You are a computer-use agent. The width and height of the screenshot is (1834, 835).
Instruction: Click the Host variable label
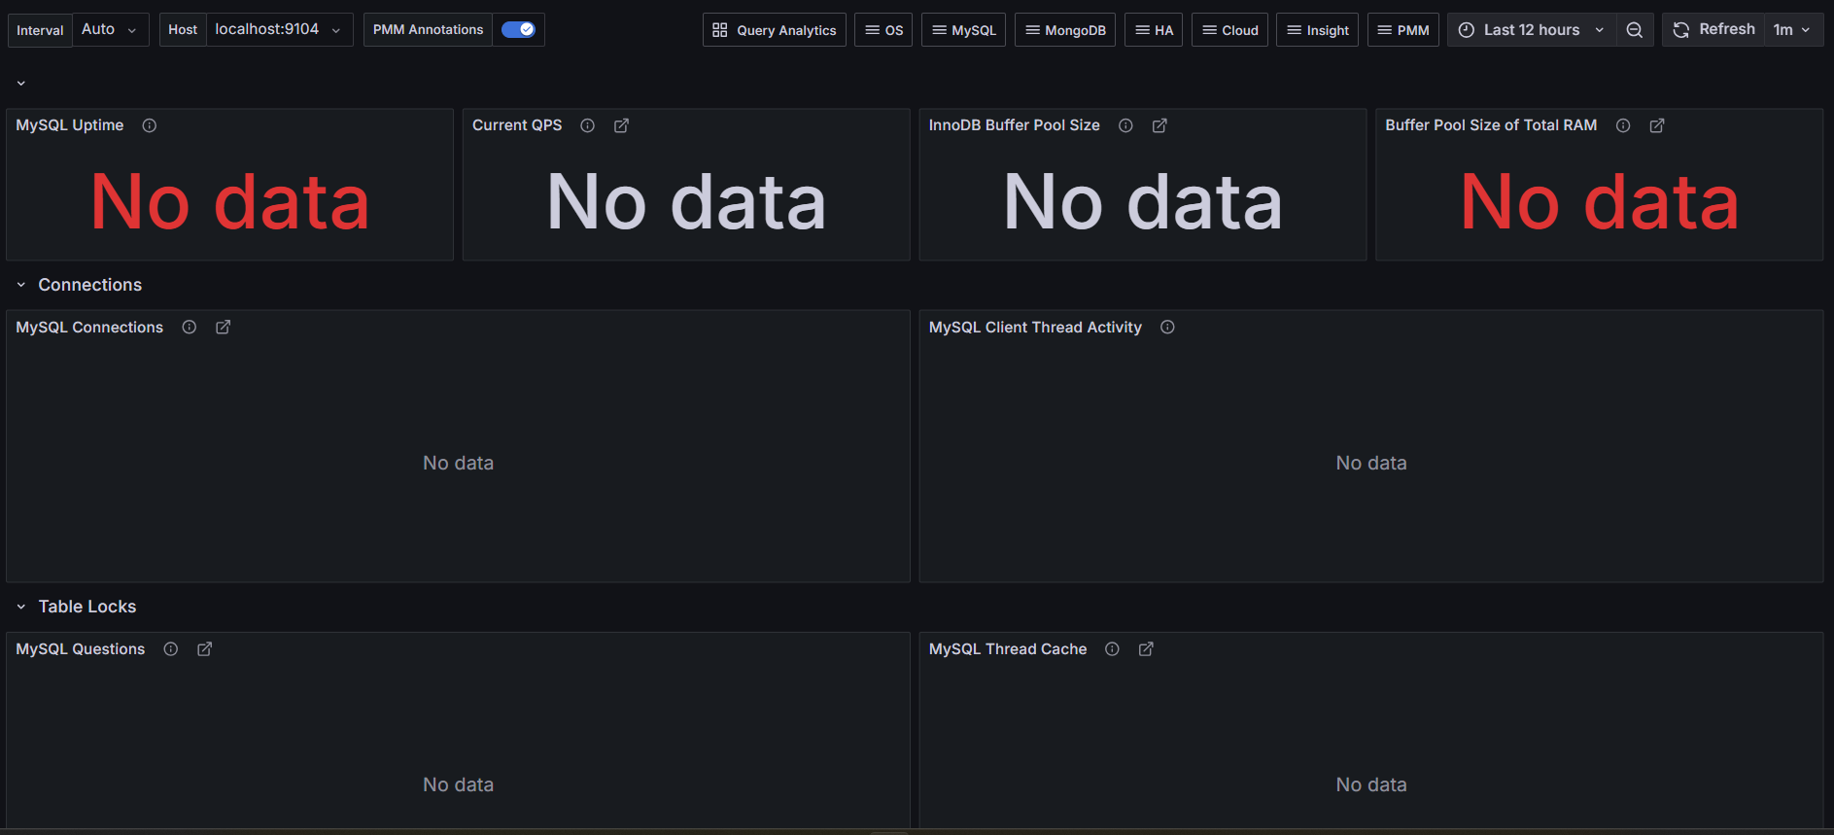[x=183, y=30]
